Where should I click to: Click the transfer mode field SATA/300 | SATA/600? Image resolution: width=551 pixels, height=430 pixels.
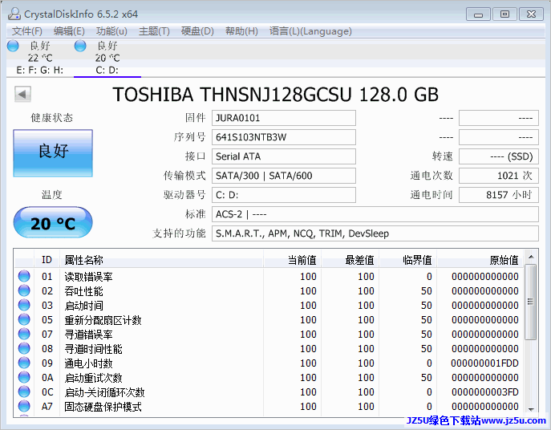(x=284, y=176)
